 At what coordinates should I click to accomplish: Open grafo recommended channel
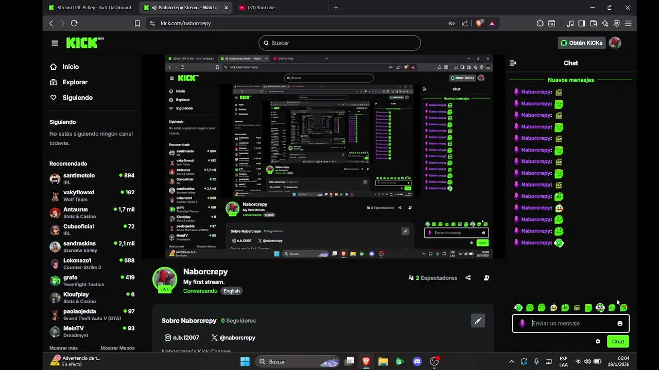point(92,281)
